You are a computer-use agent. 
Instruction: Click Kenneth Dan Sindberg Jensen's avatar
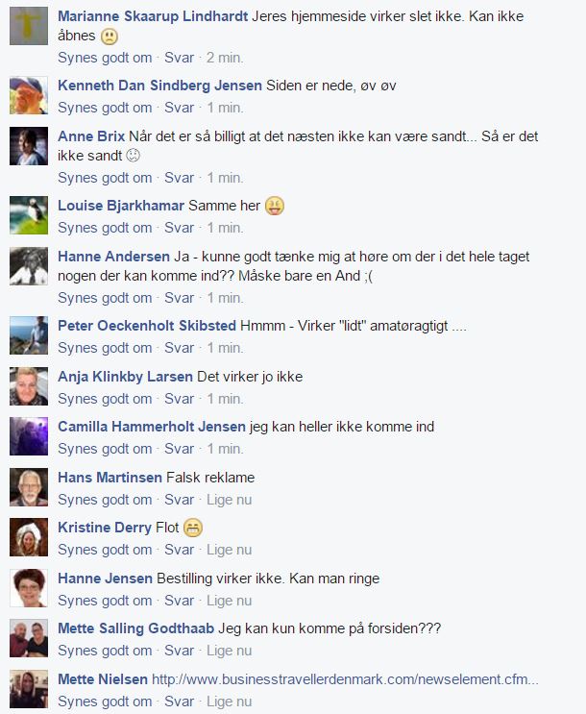[x=29, y=95]
